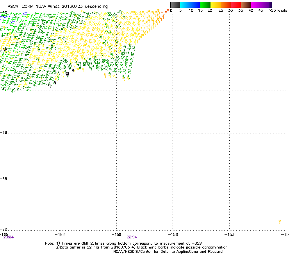Click the isolated orange wind barb near -70 latitude
The image size is (289, 254).
pos(280,222)
